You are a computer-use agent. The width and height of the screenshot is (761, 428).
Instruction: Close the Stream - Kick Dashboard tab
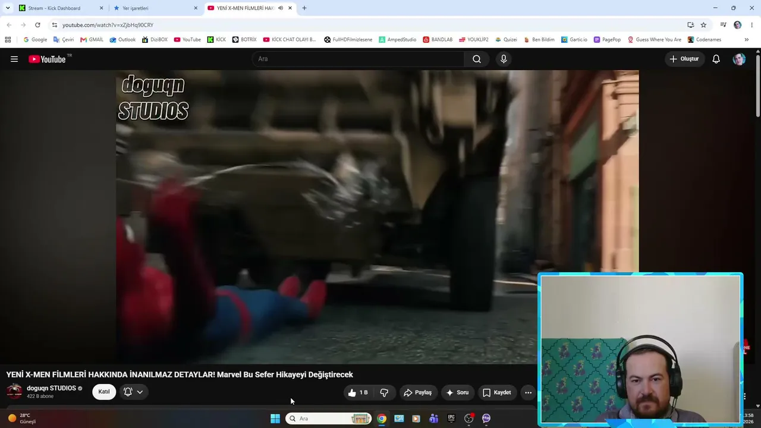pyautogui.click(x=101, y=8)
